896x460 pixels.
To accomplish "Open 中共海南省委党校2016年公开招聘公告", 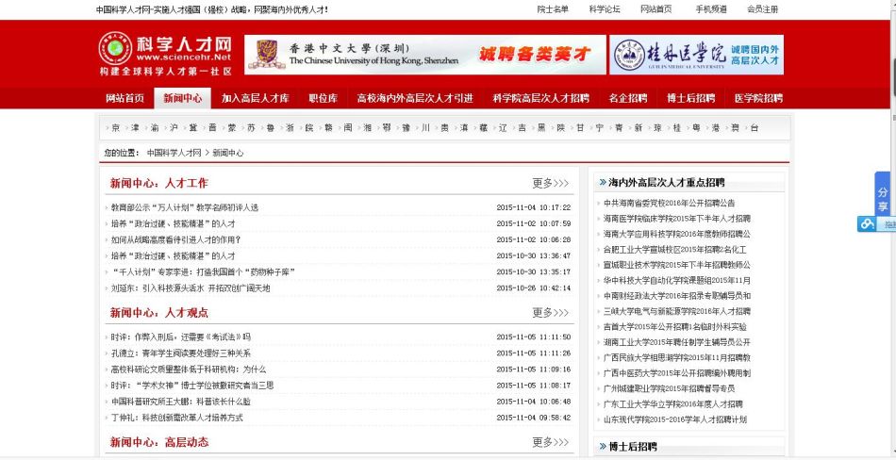I will coord(669,203).
